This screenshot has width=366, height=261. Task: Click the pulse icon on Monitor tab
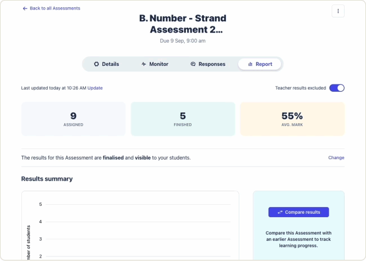tap(144, 64)
